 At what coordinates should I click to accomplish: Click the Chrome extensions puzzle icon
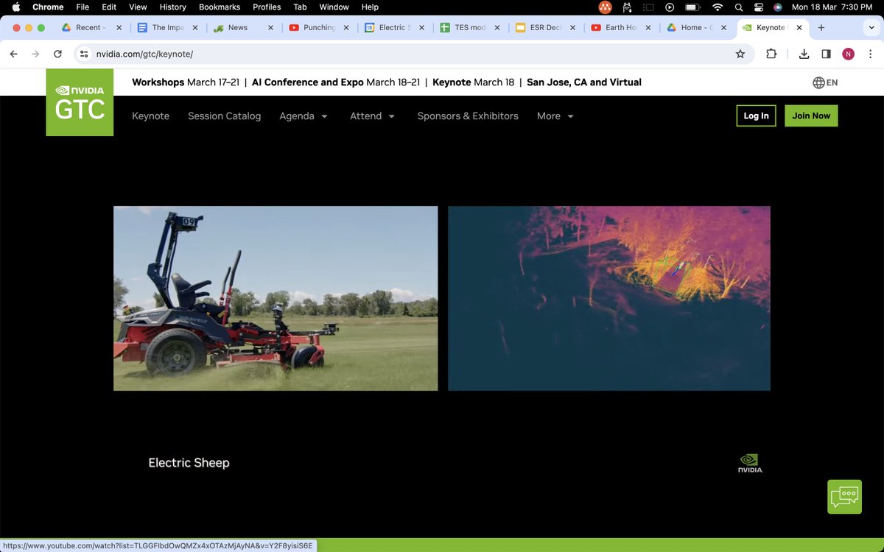coord(771,54)
